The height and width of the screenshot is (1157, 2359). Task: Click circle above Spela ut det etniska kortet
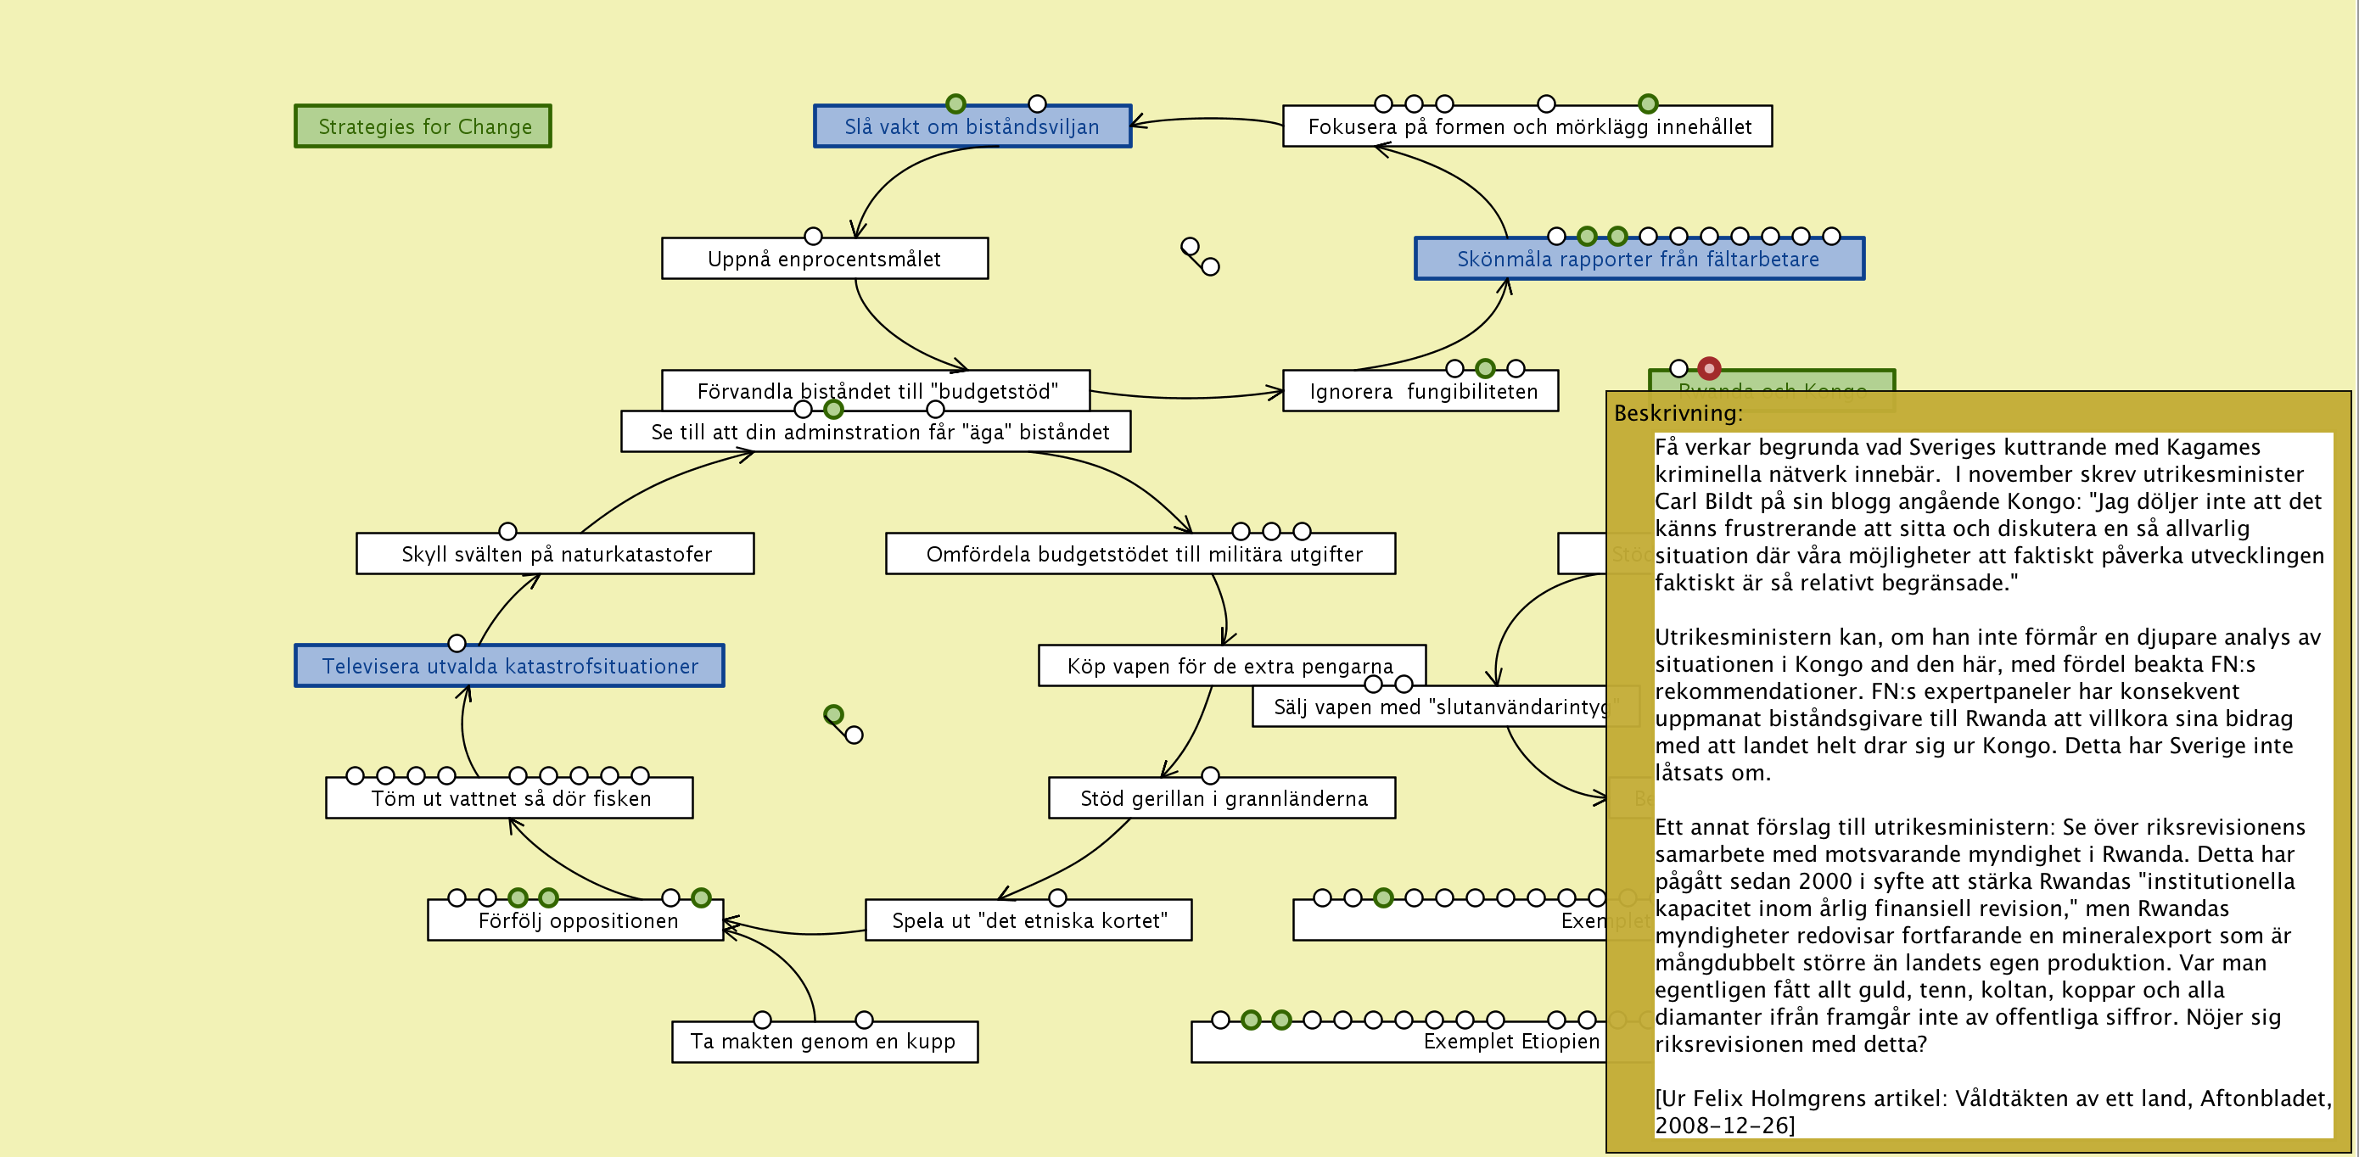point(1056,897)
